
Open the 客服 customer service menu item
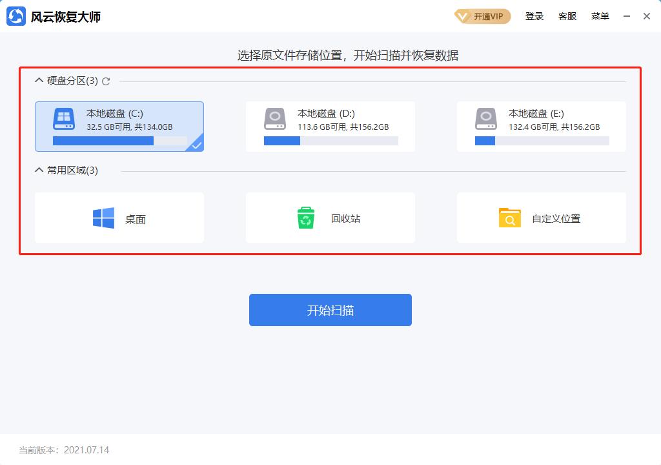coord(567,16)
